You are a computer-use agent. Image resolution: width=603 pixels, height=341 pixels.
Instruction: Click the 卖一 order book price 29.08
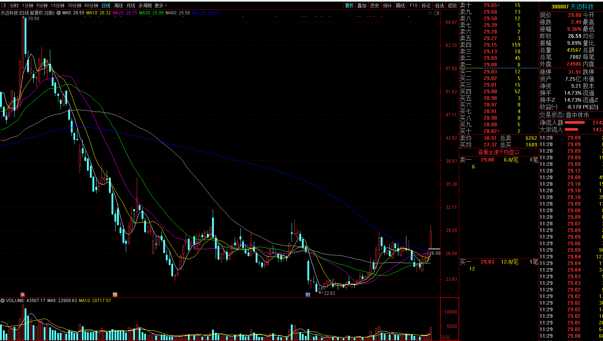coord(490,65)
